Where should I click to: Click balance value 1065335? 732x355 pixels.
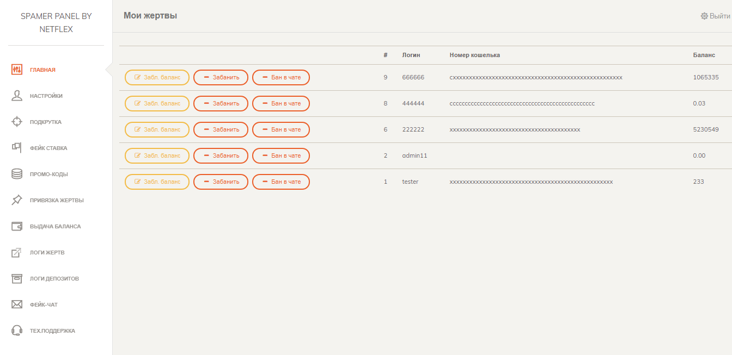click(706, 77)
